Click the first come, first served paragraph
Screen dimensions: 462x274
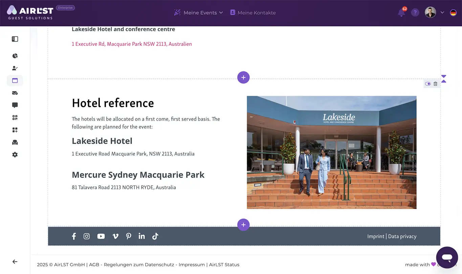pyautogui.click(x=146, y=123)
